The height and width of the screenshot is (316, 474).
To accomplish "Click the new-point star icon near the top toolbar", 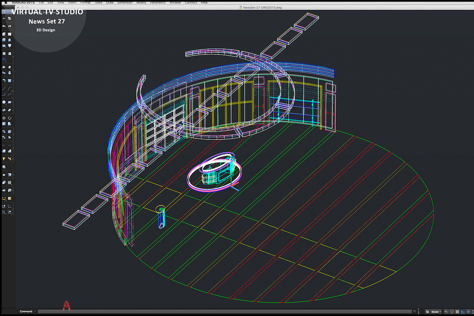I will pos(4,19).
